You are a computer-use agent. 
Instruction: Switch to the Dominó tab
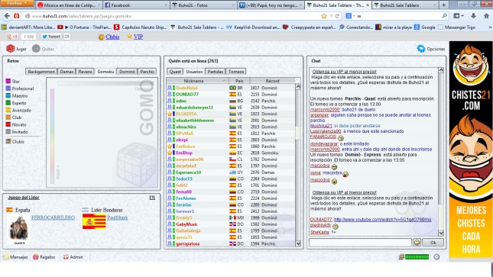coord(127,72)
